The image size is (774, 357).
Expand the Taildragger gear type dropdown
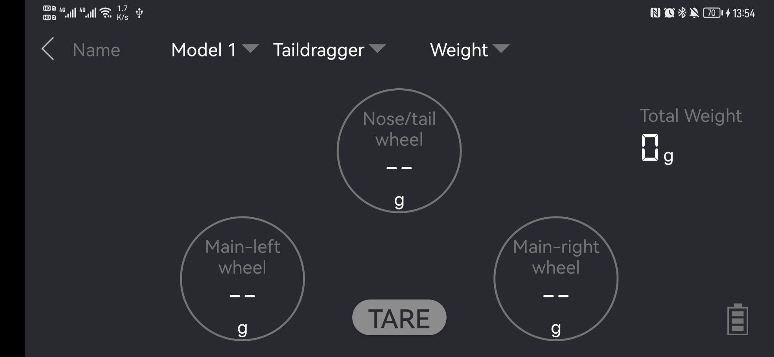click(329, 50)
